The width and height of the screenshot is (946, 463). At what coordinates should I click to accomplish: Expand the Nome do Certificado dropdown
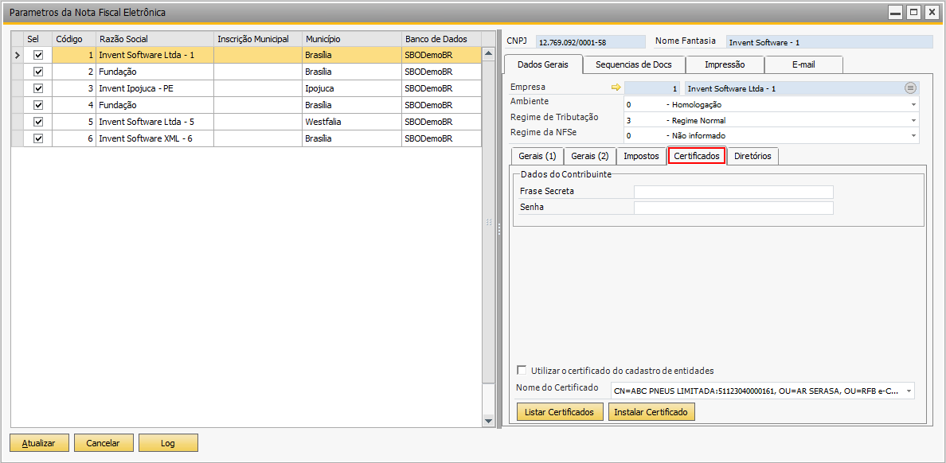click(909, 391)
